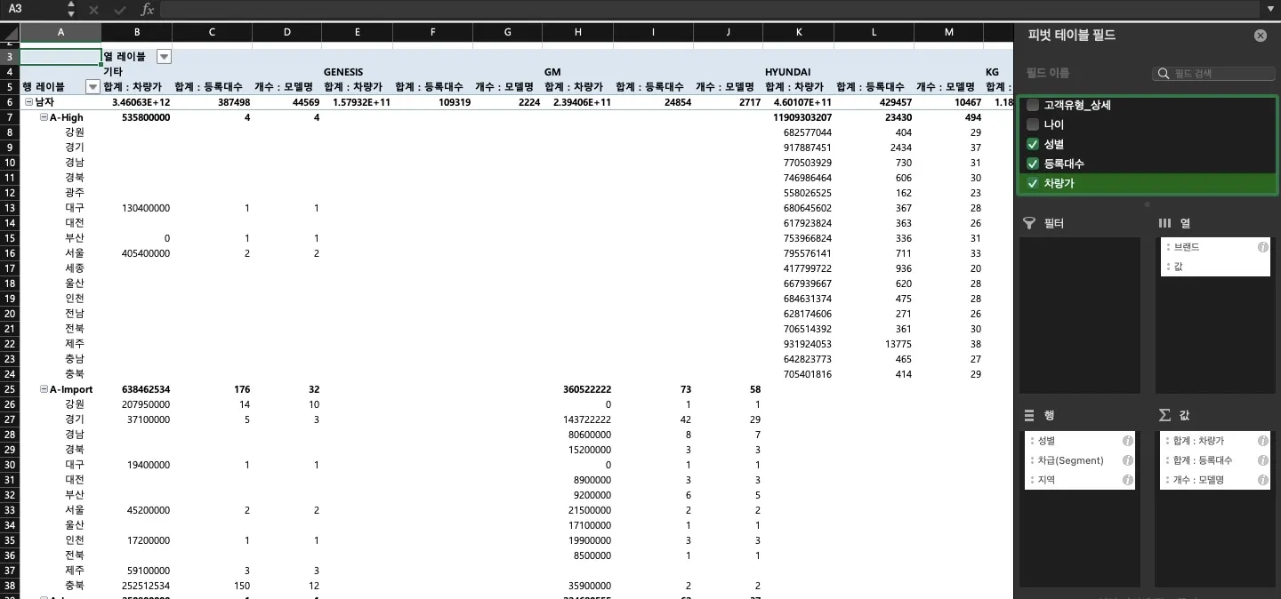Image resolution: width=1281 pixels, height=599 pixels.
Task: Select 합계 : 등록대수 in 값 area
Action: point(1215,460)
